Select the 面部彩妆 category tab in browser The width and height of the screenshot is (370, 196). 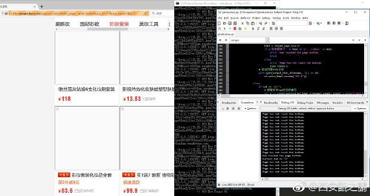point(90,24)
